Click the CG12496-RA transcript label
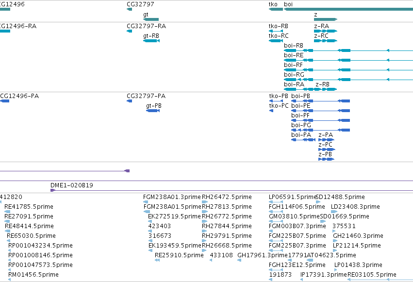 pyautogui.click(x=18, y=26)
